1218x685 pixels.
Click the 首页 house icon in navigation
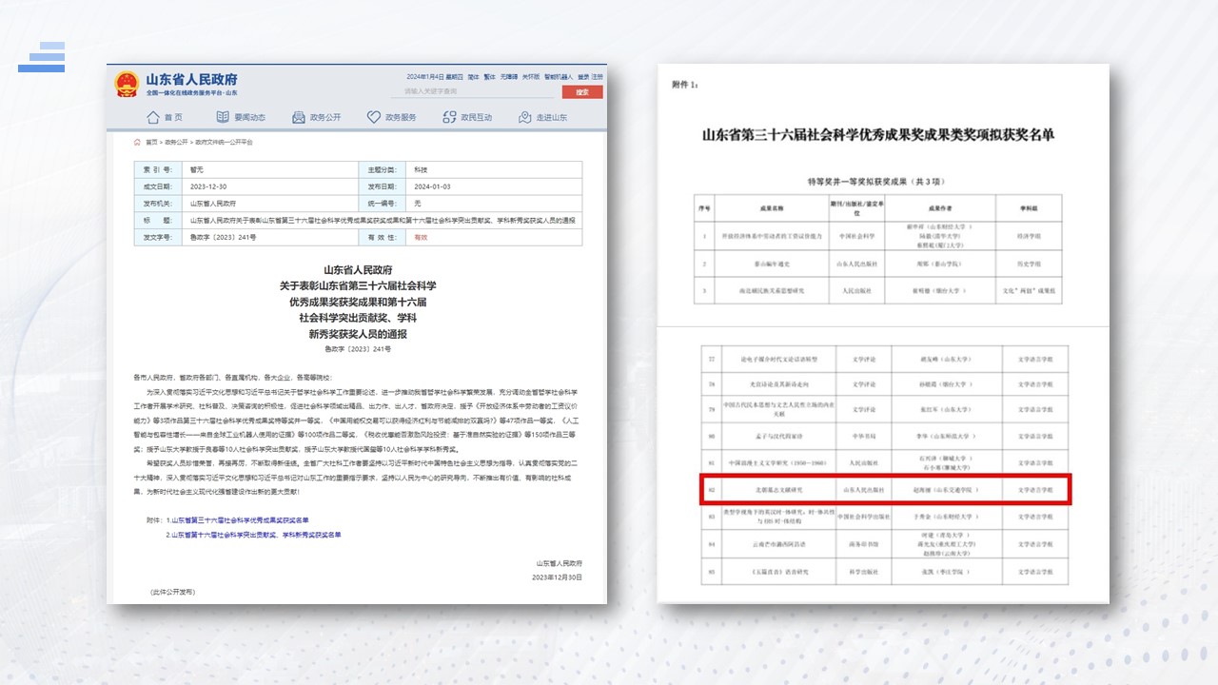pos(153,117)
